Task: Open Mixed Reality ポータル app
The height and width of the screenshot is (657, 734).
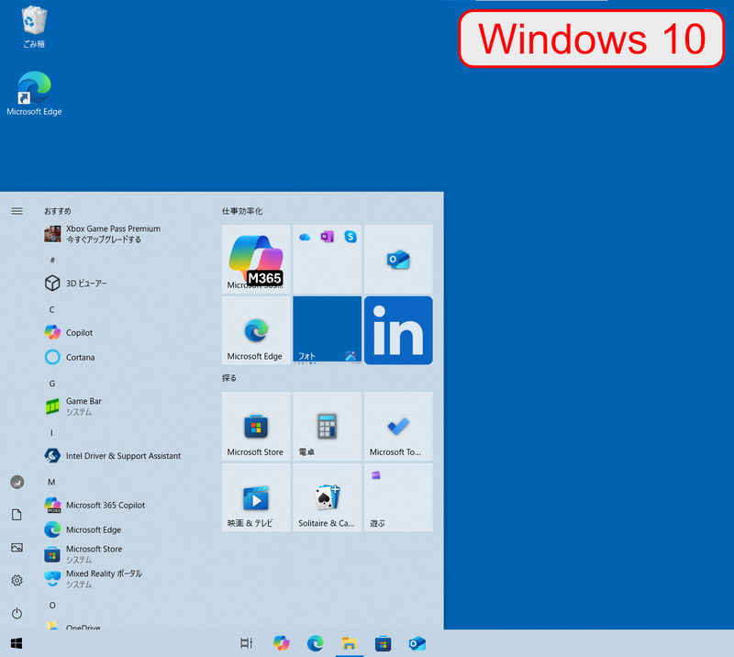Action: (x=94, y=579)
